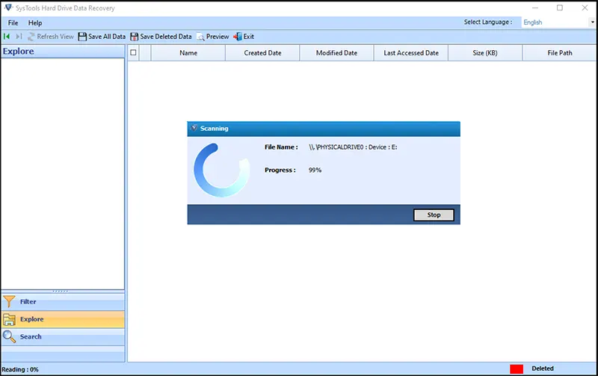Sort by the Size (KB) column header
The height and width of the screenshot is (376, 598).
pos(485,53)
